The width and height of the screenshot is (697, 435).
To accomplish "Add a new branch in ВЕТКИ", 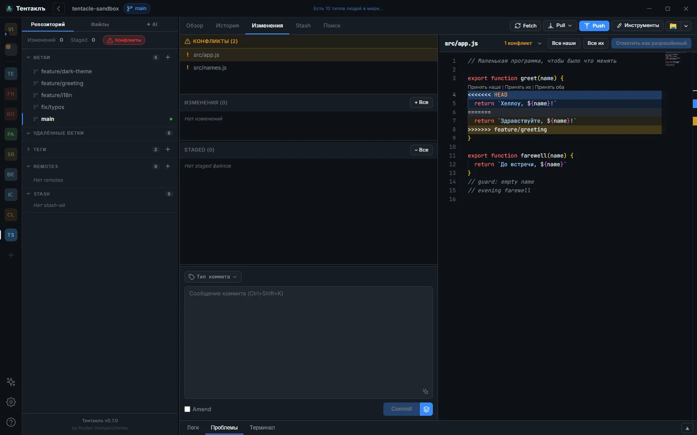I will tap(168, 57).
